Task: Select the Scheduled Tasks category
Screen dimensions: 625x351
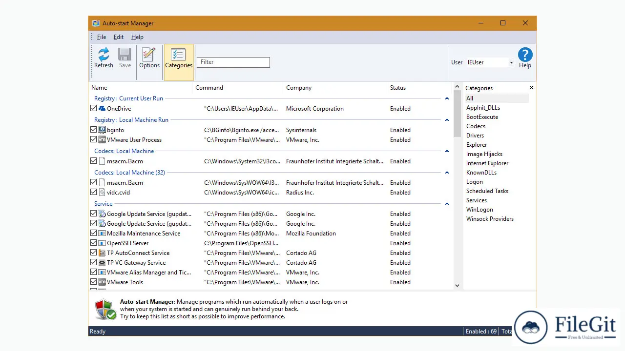Action: coord(487,191)
